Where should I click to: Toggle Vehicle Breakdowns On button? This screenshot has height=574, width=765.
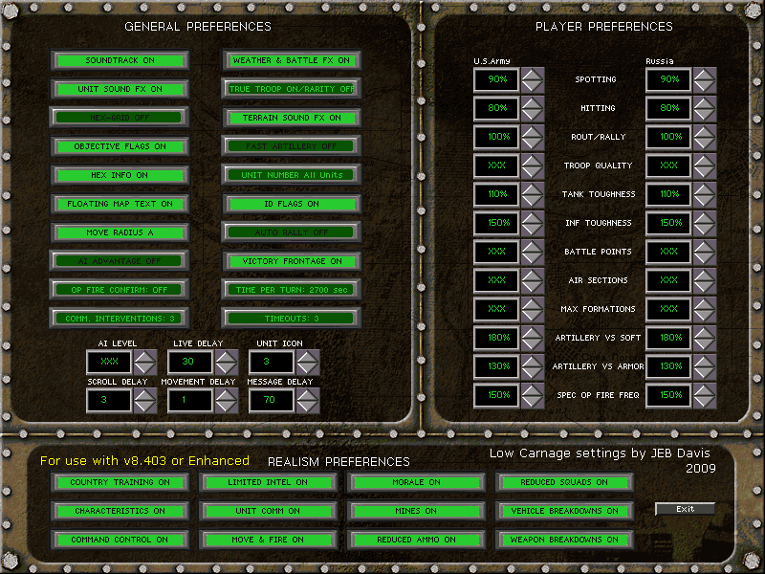pos(564,511)
